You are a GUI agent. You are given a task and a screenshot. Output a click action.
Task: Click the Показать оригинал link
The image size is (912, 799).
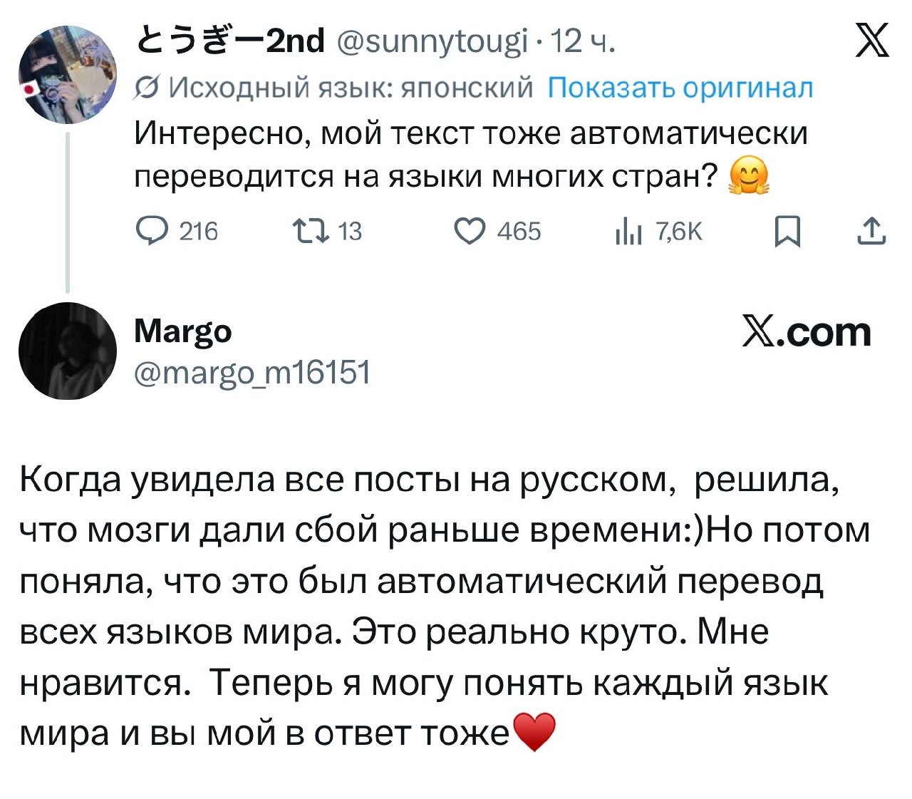(680, 88)
